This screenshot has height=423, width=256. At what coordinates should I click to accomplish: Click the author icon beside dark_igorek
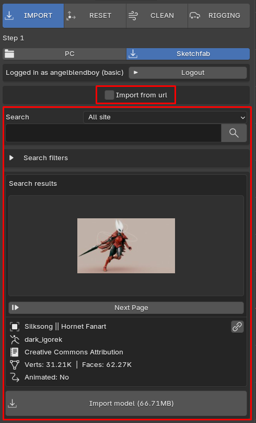15,340
